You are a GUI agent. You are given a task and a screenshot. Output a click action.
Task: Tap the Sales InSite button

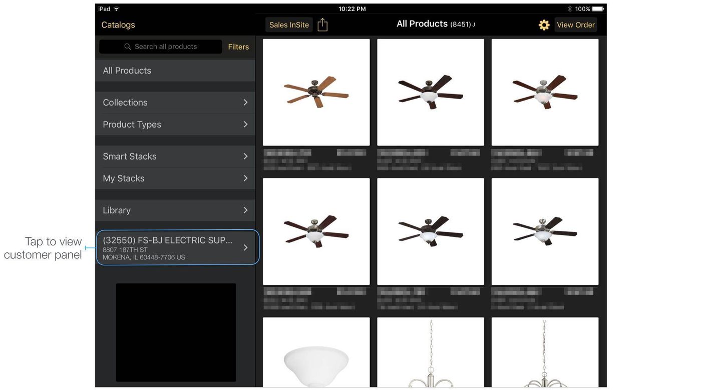point(289,25)
